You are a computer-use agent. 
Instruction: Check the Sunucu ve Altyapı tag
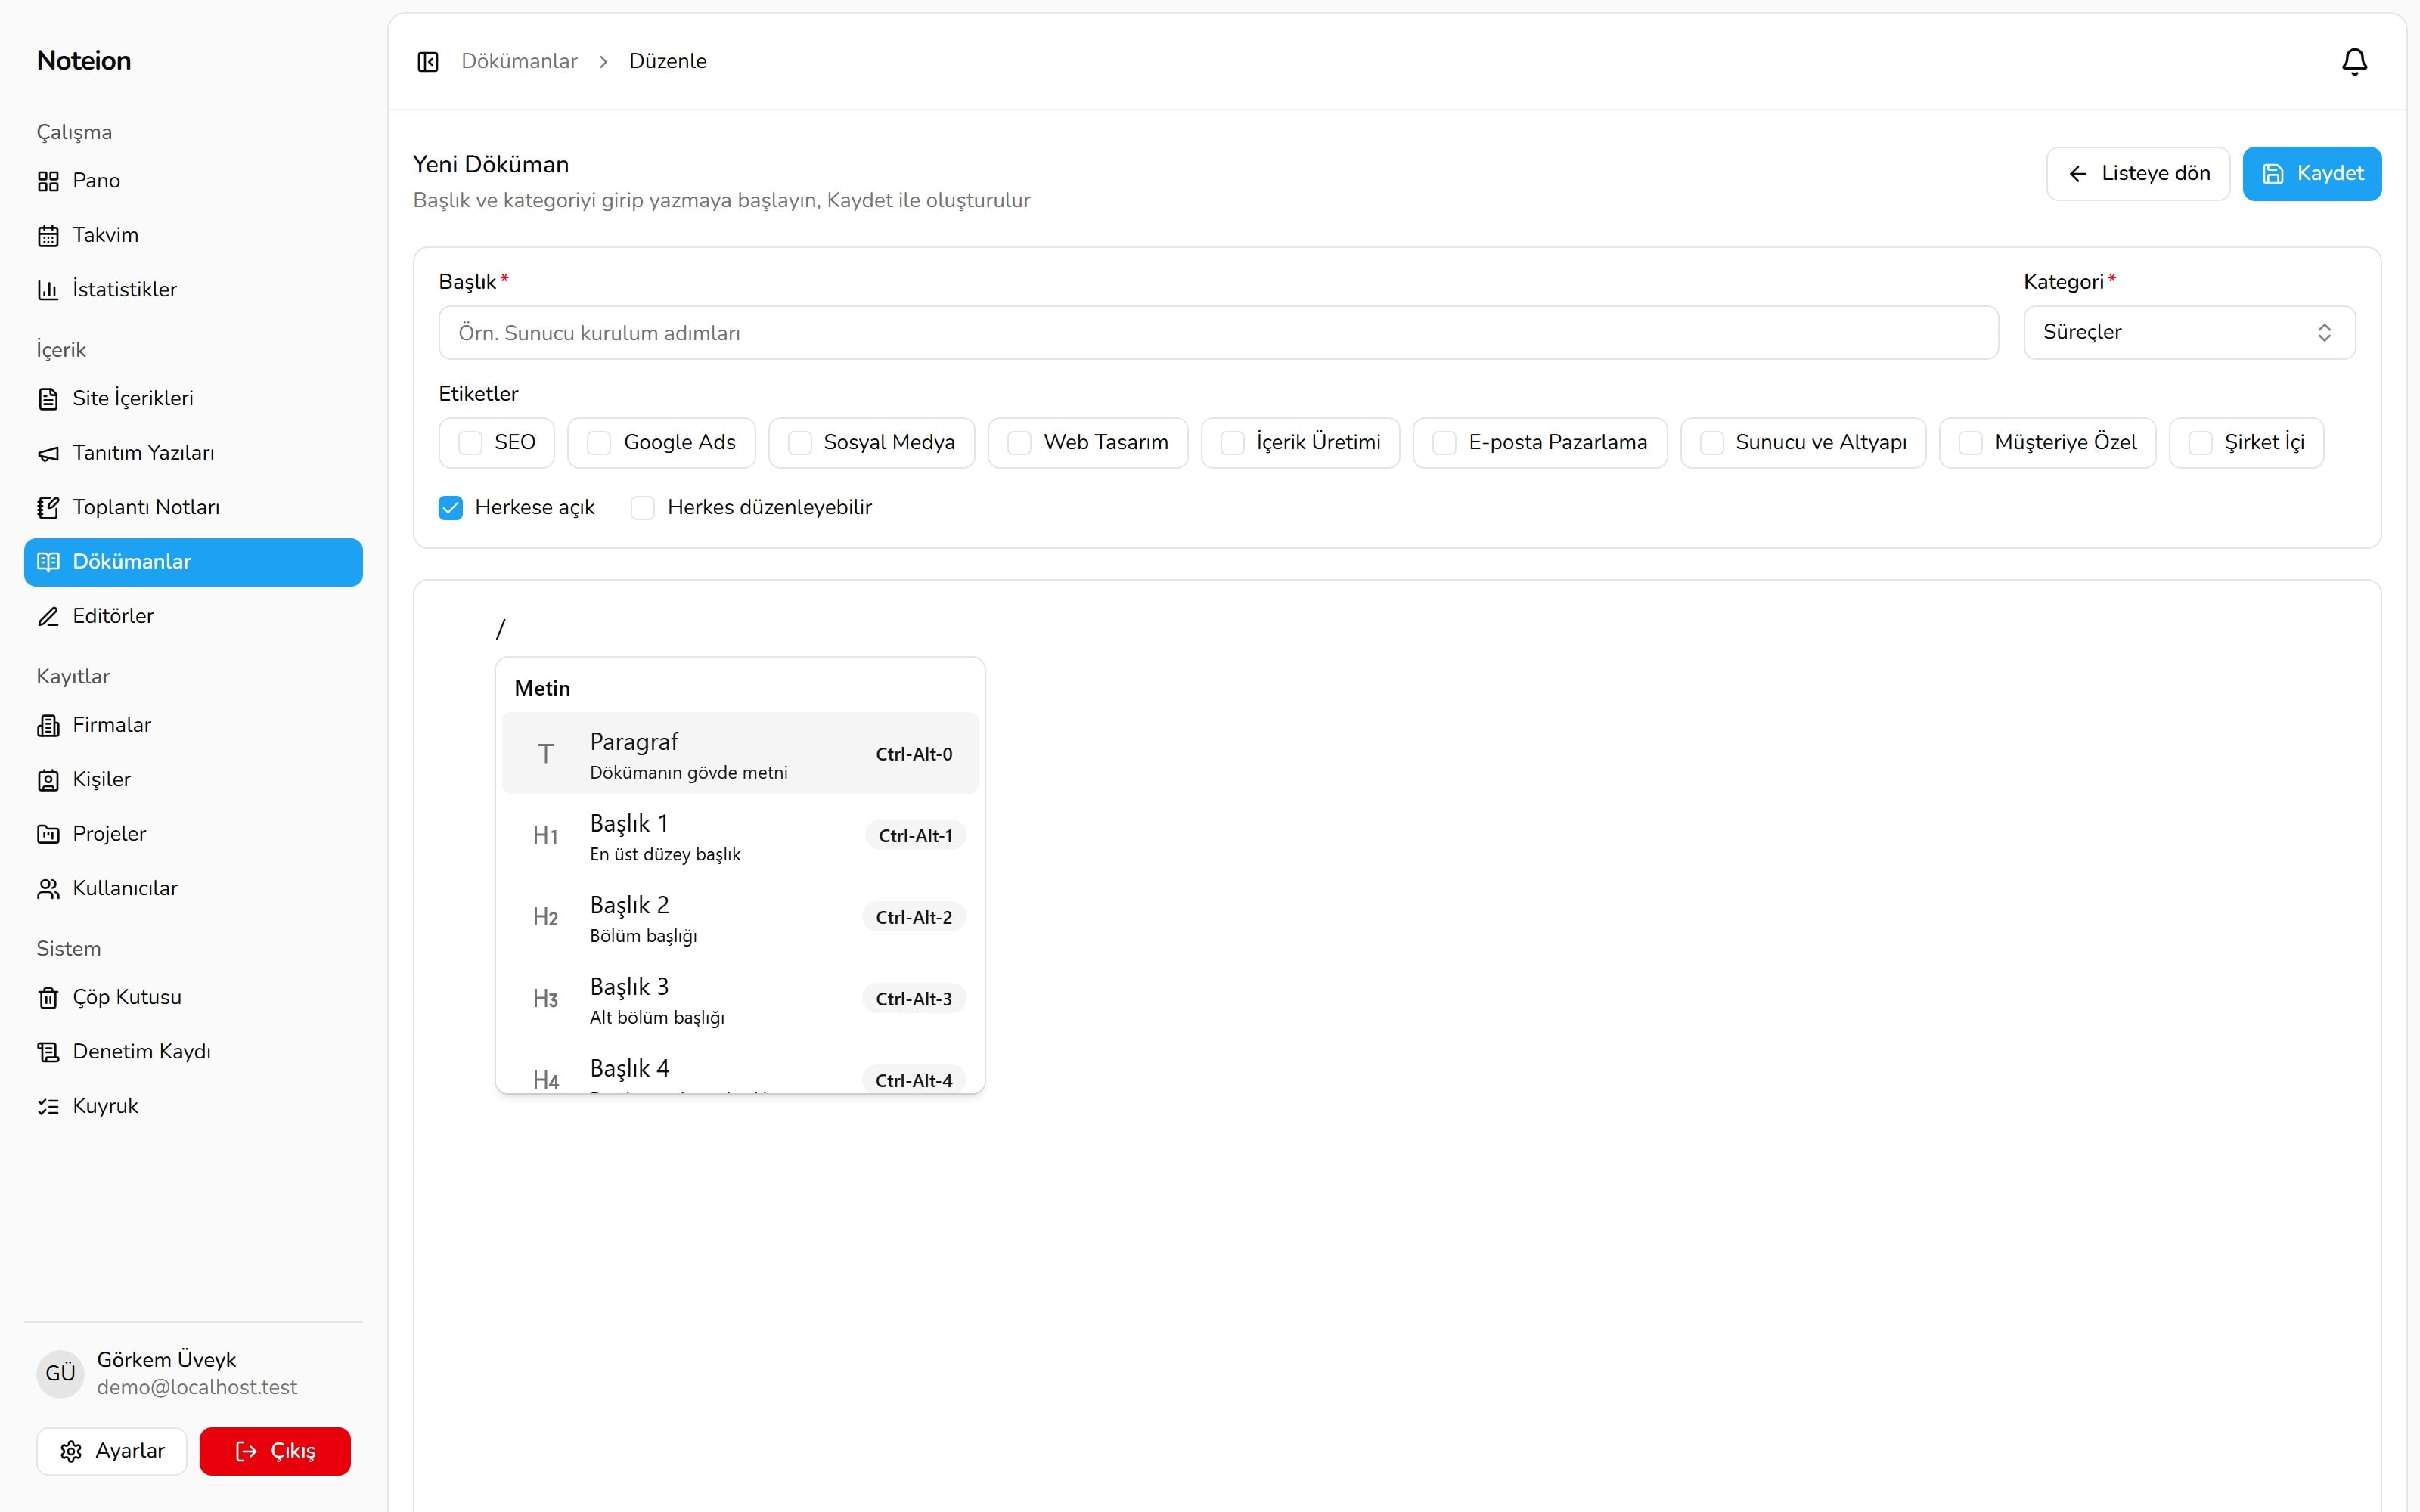[1712, 443]
